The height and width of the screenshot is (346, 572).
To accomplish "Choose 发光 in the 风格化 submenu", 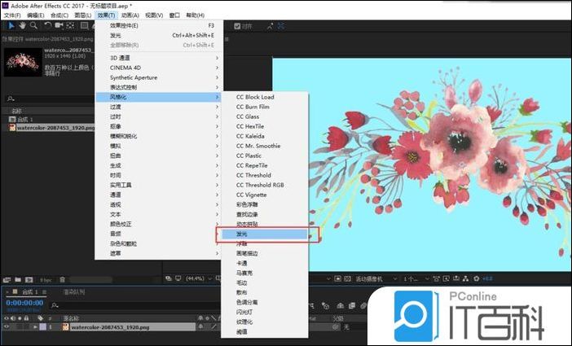I will (x=262, y=234).
